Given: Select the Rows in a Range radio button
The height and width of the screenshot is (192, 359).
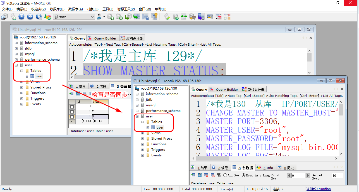Looking at the screenshot, I should 243,175.
